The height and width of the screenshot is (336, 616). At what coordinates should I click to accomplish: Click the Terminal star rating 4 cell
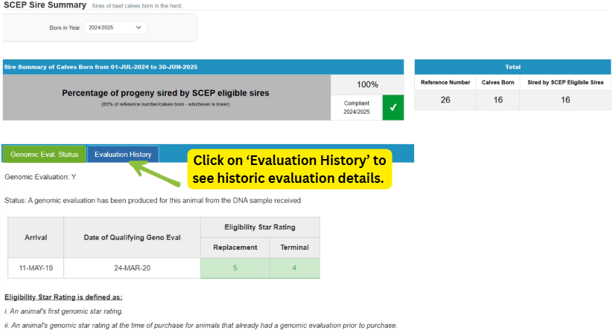294,268
